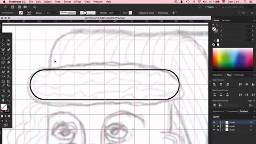Viewport: 256px width, 144px height.
Task: Select the Lasso tool
Action: coord(8,44)
